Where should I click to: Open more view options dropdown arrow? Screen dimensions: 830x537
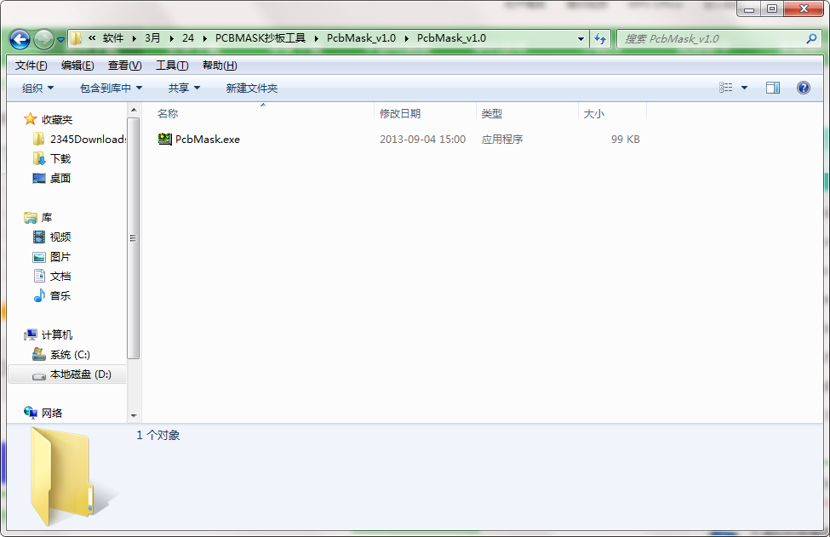[744, 88]
